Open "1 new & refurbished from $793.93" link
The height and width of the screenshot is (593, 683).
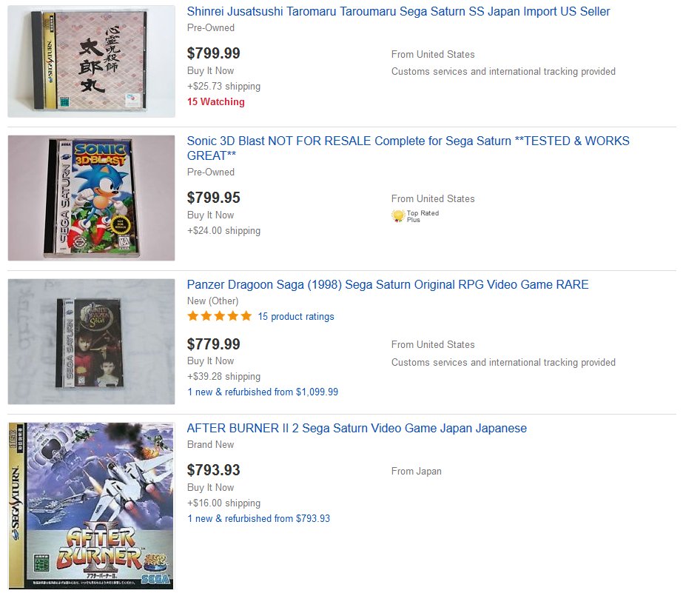coord(258,519)
